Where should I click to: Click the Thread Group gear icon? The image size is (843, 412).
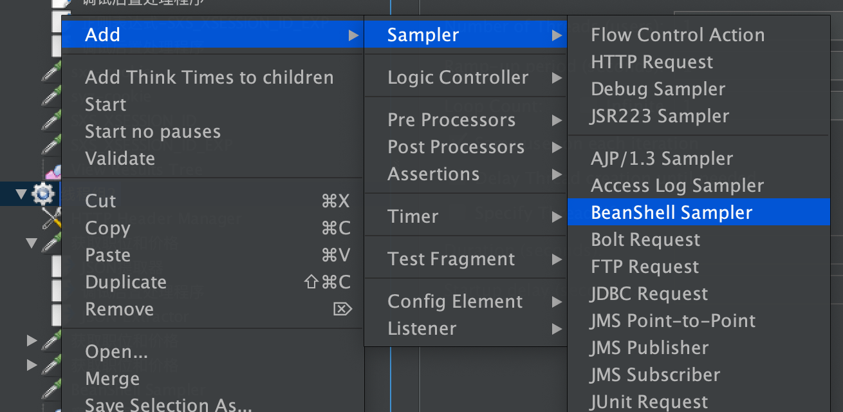point(43,193)
